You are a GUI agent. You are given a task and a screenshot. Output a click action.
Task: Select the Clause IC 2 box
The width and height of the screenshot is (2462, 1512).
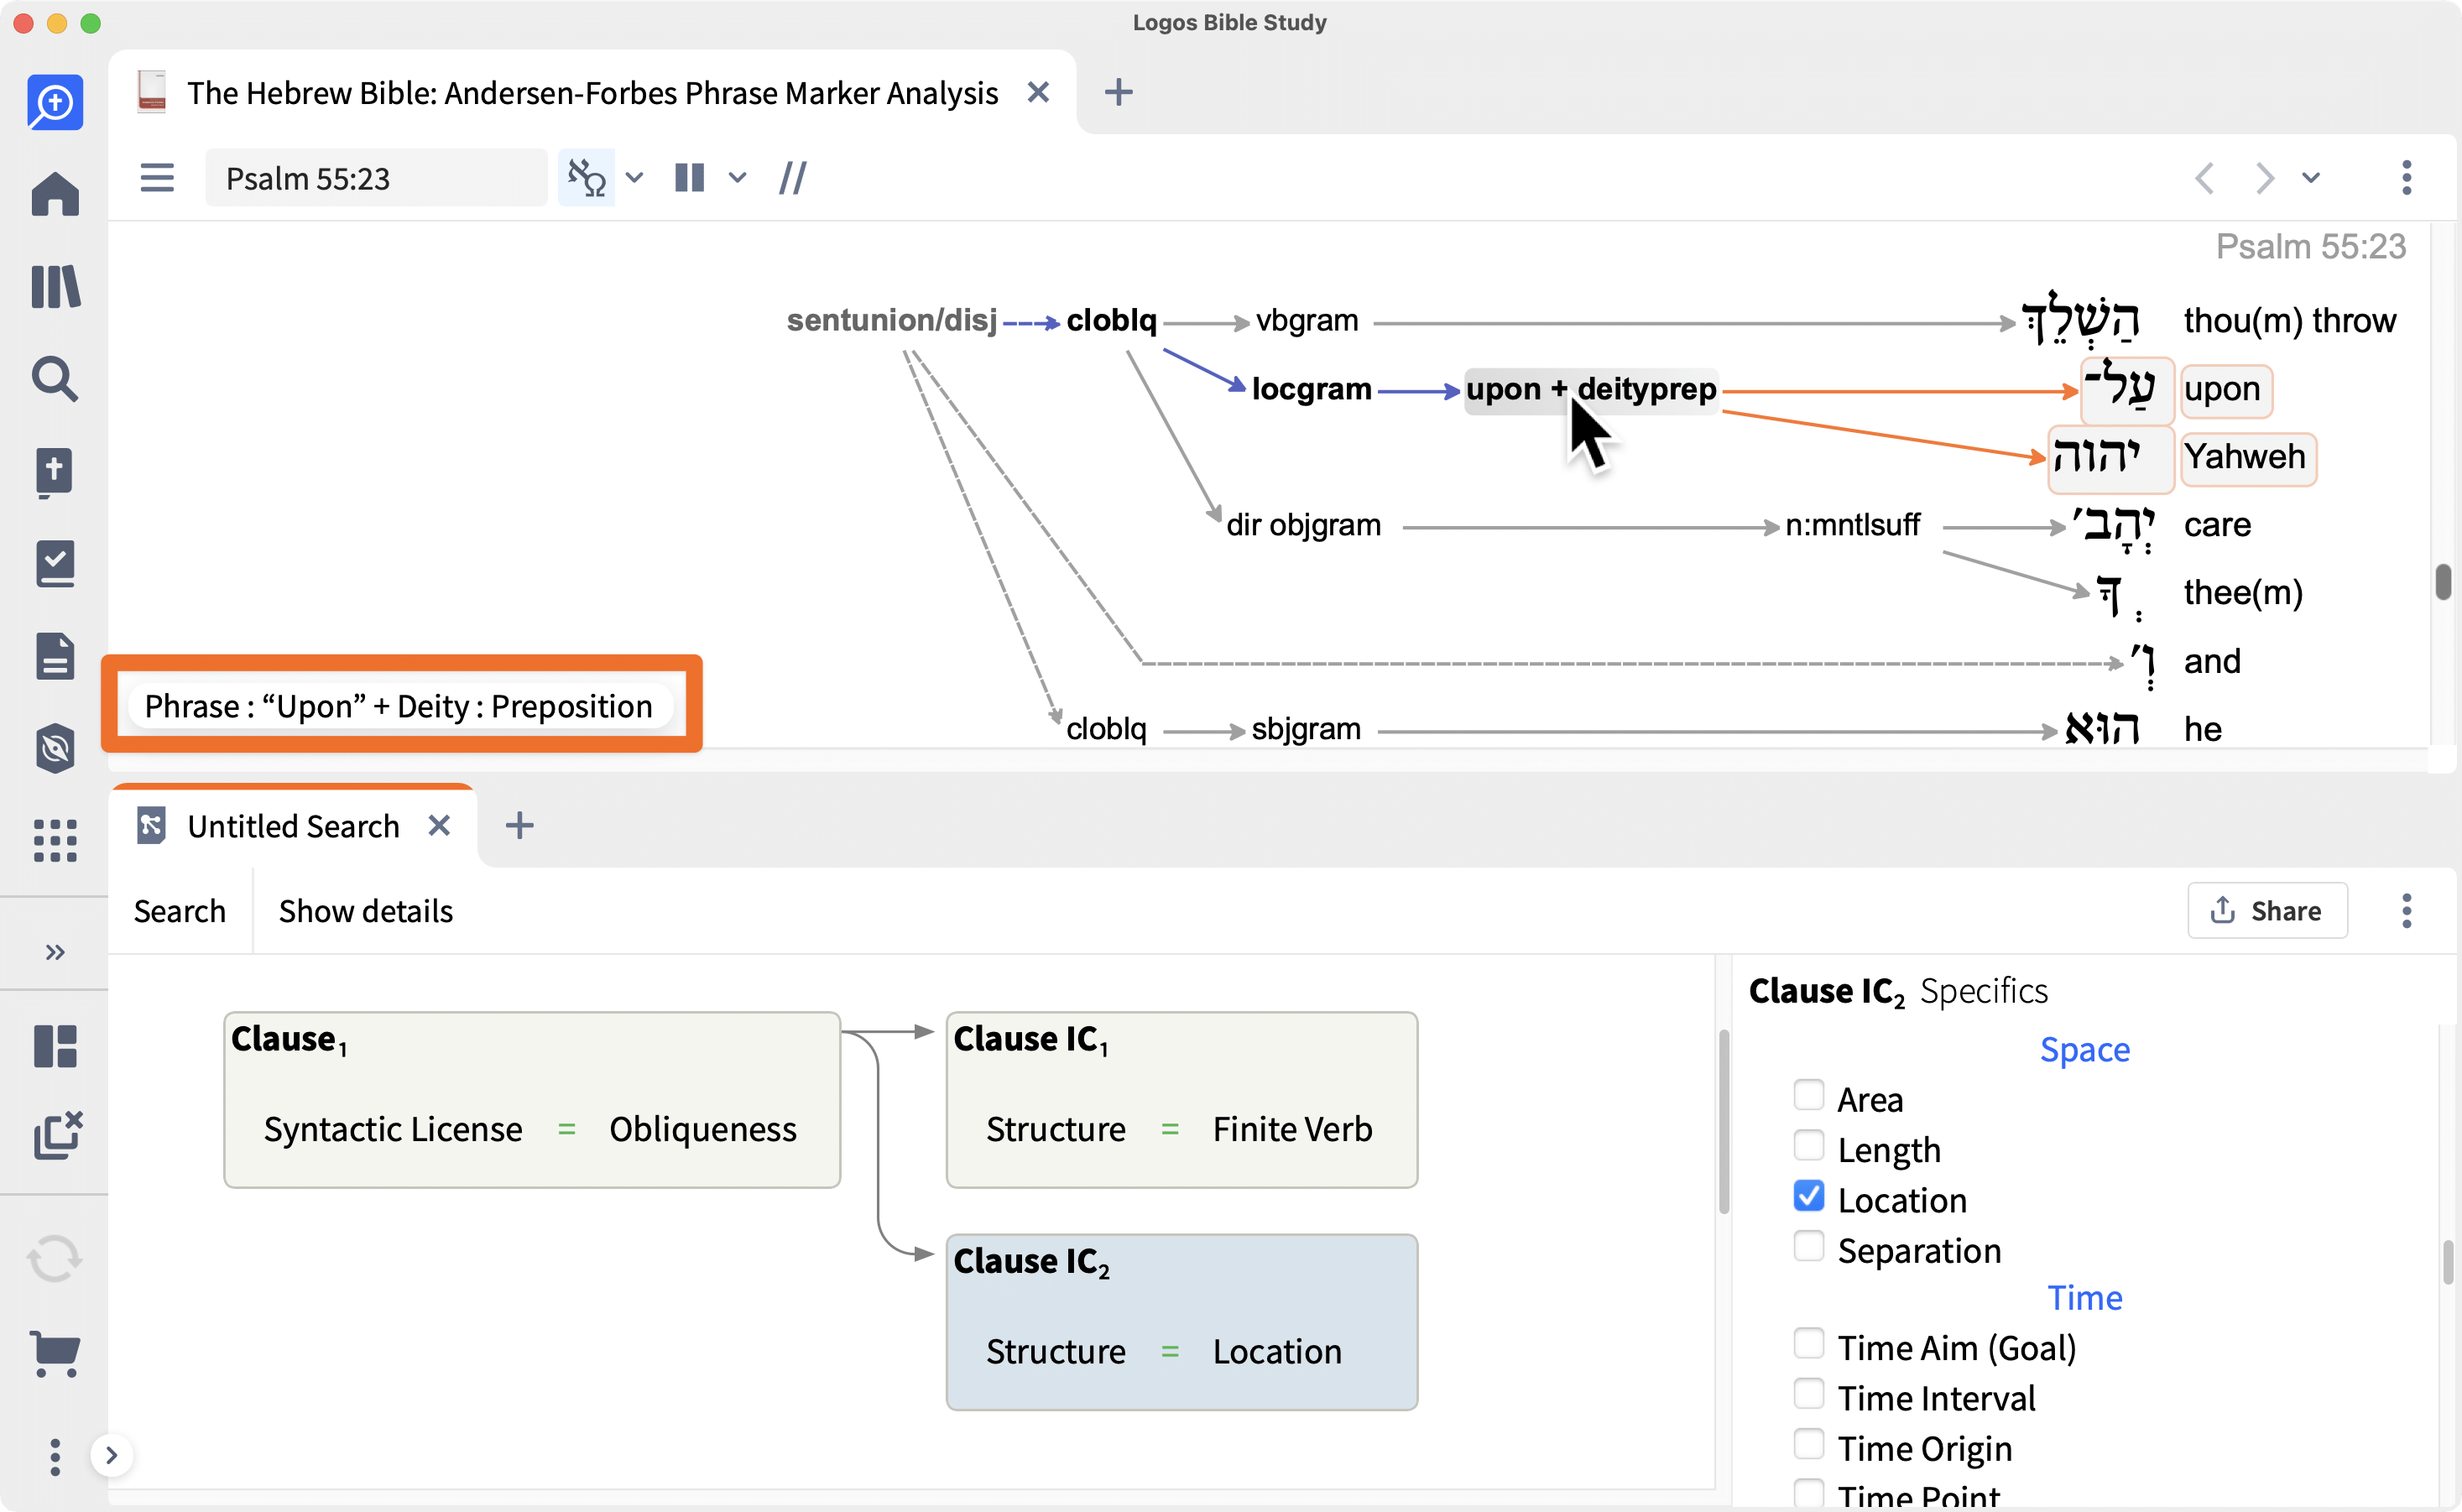click(x=1181, y=1322)
